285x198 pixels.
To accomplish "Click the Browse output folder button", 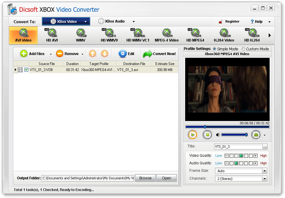I will (x=145, y=178).
